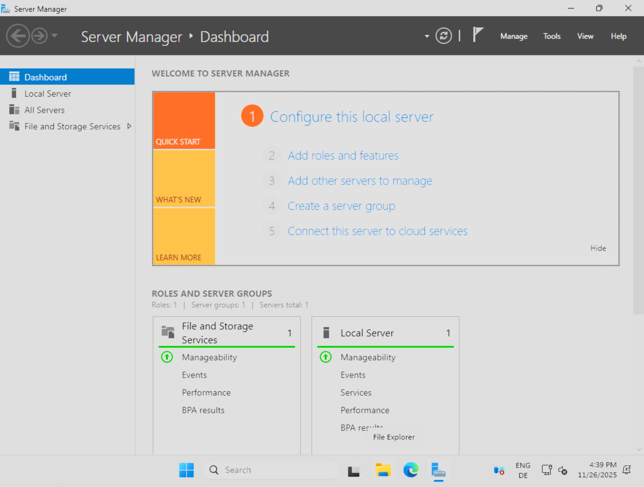
Task: Select All Servers in the sidebar
Action: click(45, 110)
